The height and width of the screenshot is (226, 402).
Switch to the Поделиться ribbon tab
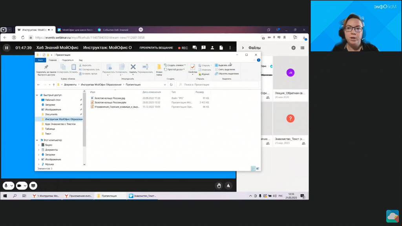68,60
